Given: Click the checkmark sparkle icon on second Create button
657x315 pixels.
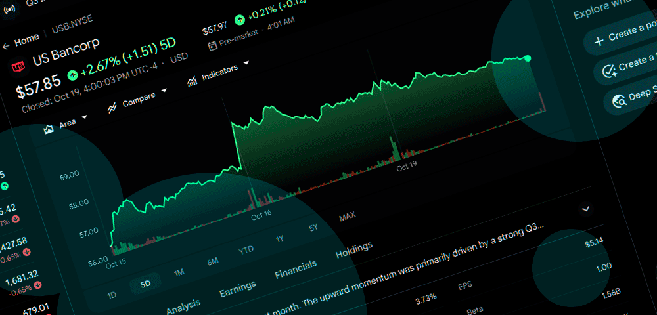Looking at the screenshot, I should point(608,71).
